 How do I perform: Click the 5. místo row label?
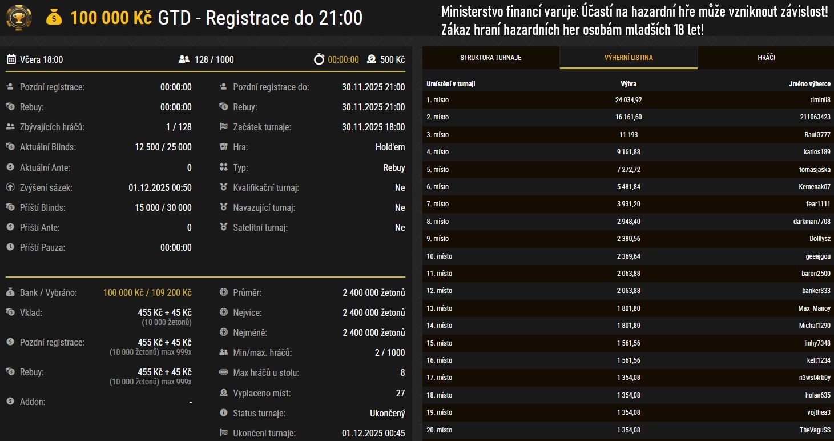pyautogui.click(x=438, y=170)
